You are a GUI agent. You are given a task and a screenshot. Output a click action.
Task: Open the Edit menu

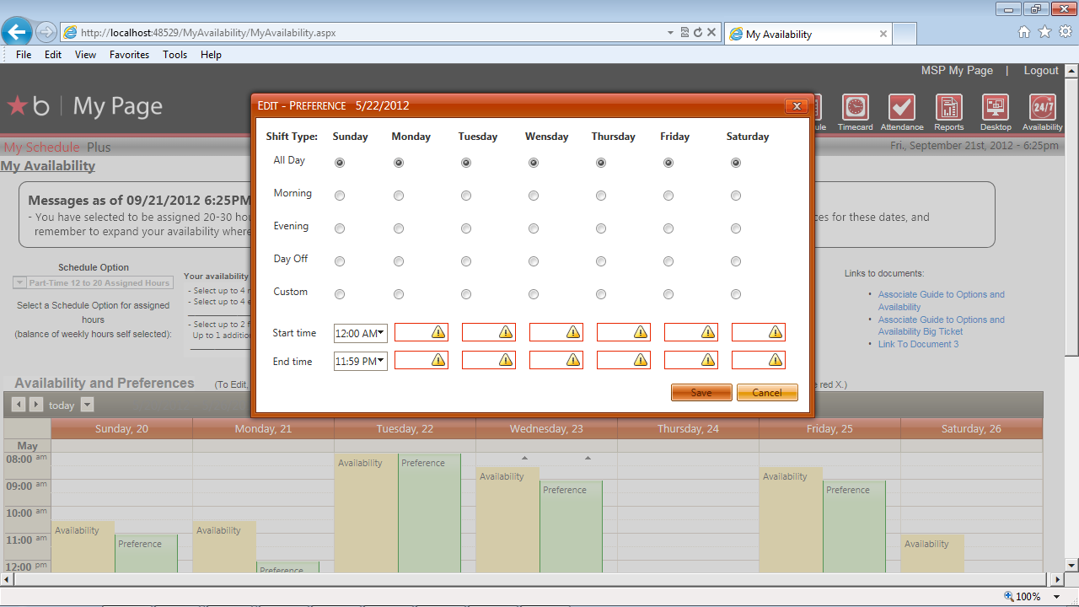53,55
